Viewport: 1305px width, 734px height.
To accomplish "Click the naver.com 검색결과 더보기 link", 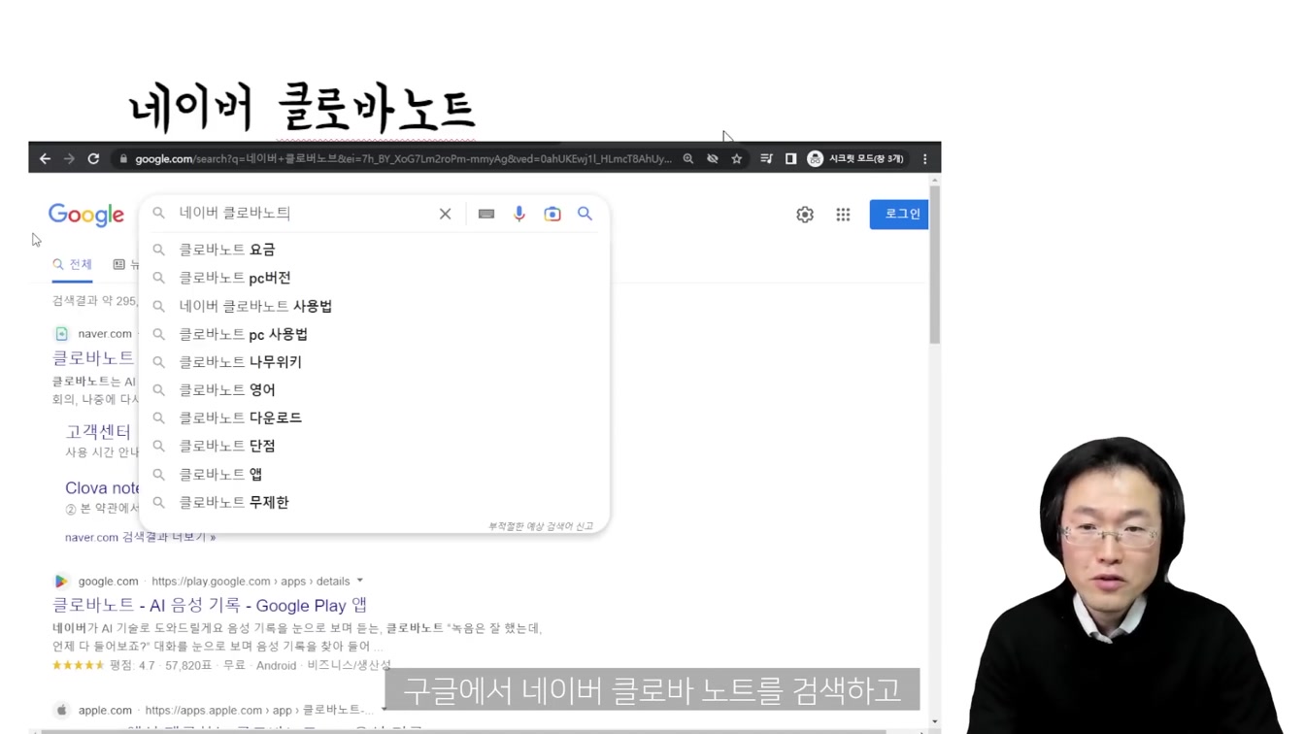I will click(x=140, y=537).
